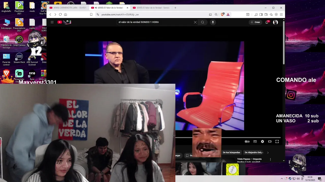Switch to the CARMENCITA LARA tab
The image size is (325, 182).
coord(68,8)
